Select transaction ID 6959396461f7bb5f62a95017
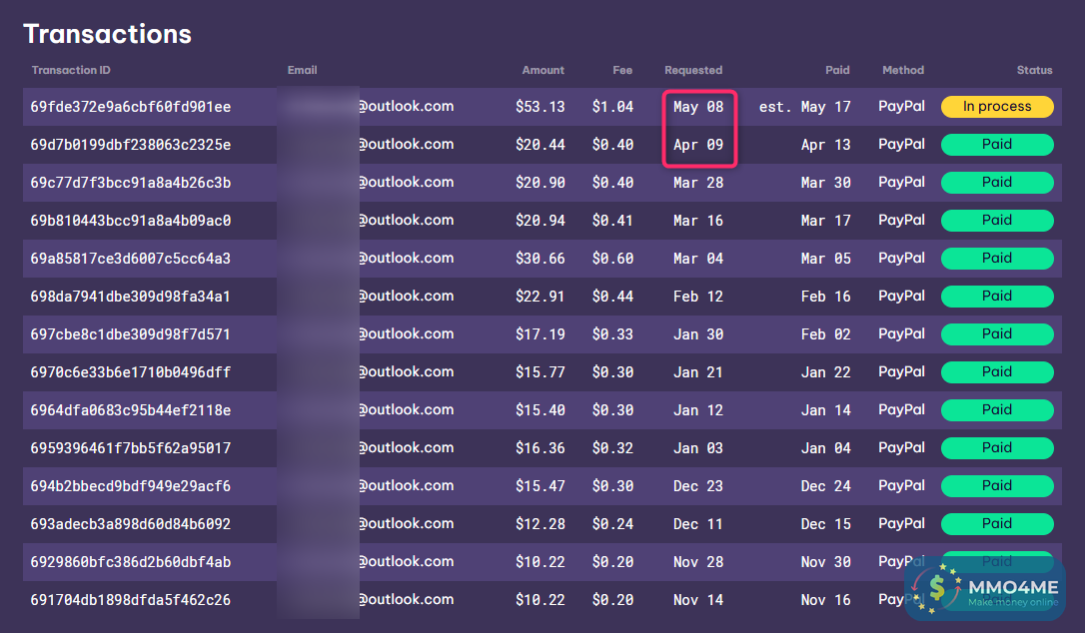Viewport: 1085px width, 633px height. point(131,448)
